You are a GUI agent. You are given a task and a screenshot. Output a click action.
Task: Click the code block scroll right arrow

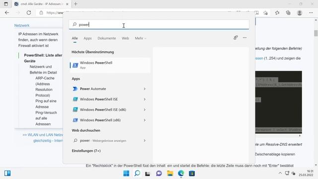[300, 136]
